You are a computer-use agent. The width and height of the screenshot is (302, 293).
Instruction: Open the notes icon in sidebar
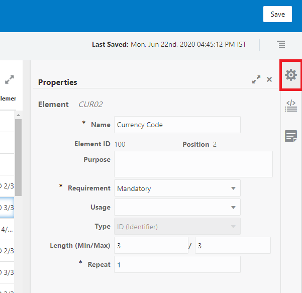click(291, 136)
